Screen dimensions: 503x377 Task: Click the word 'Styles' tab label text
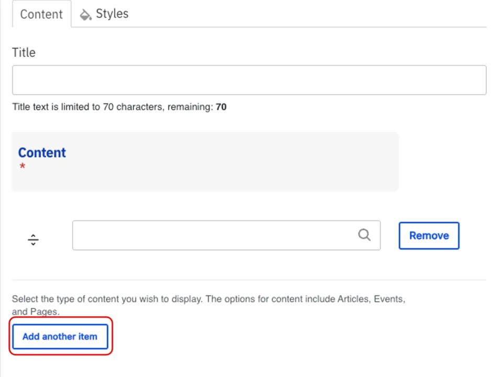112,14
